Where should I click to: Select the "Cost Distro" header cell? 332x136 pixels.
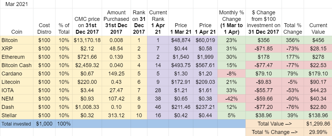[44, 29]
